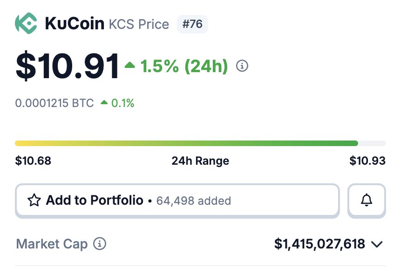This screenshot has height=268, width=407.
Task: Click the Market Cap label text
Action: pos(52,244)
